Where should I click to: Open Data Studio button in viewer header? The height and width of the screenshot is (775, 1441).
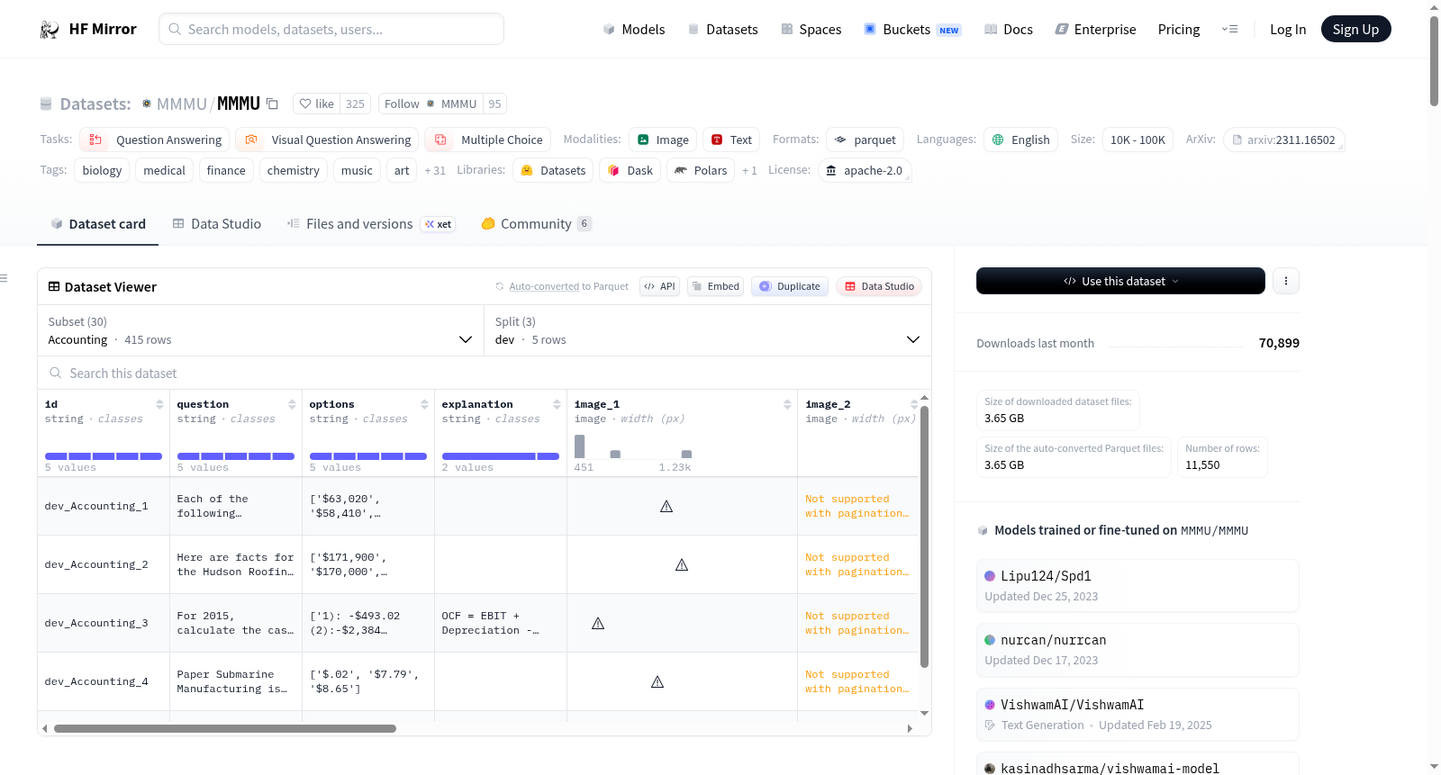(879, 286)
